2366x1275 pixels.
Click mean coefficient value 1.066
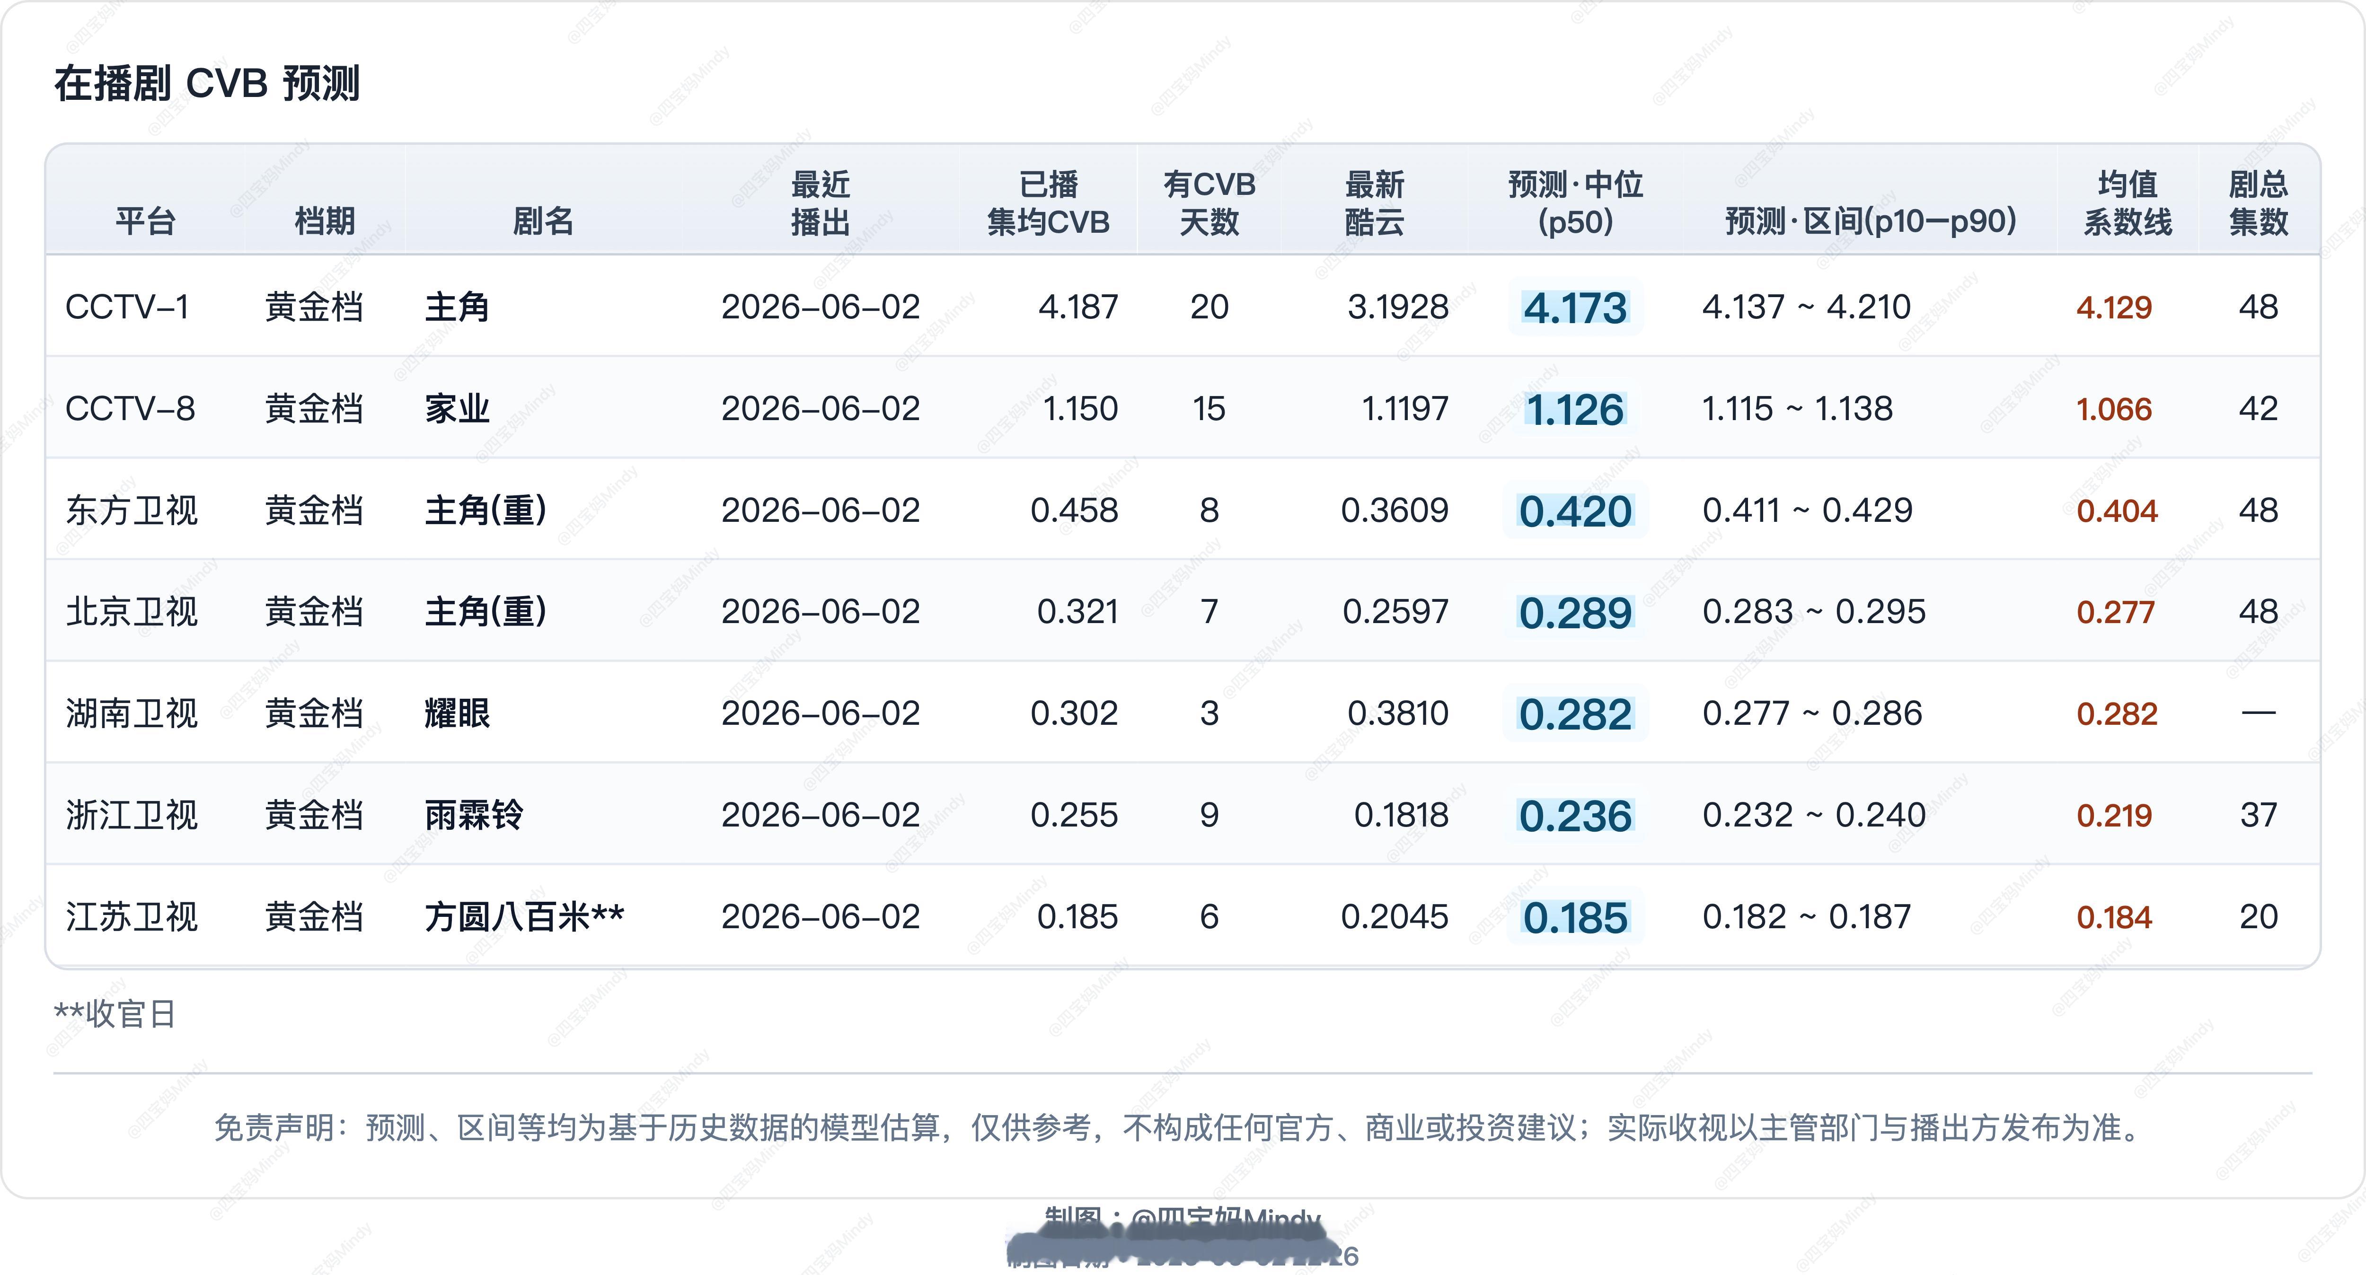coord(2113,410)
